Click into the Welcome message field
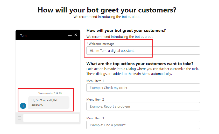The image size is (219, 134). [143, 51]
